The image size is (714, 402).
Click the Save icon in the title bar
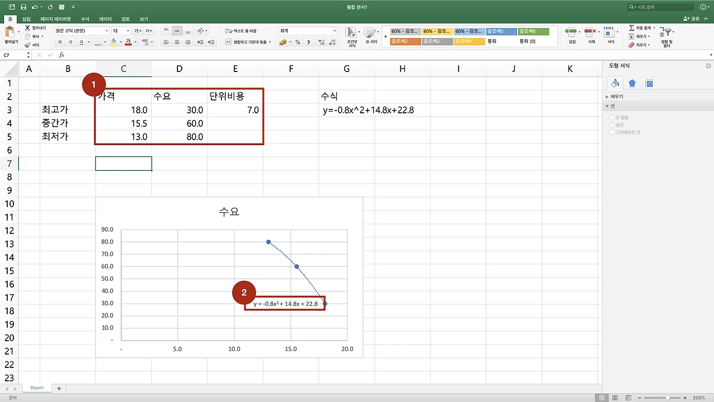pyautogui.click(x=23, y=7)
